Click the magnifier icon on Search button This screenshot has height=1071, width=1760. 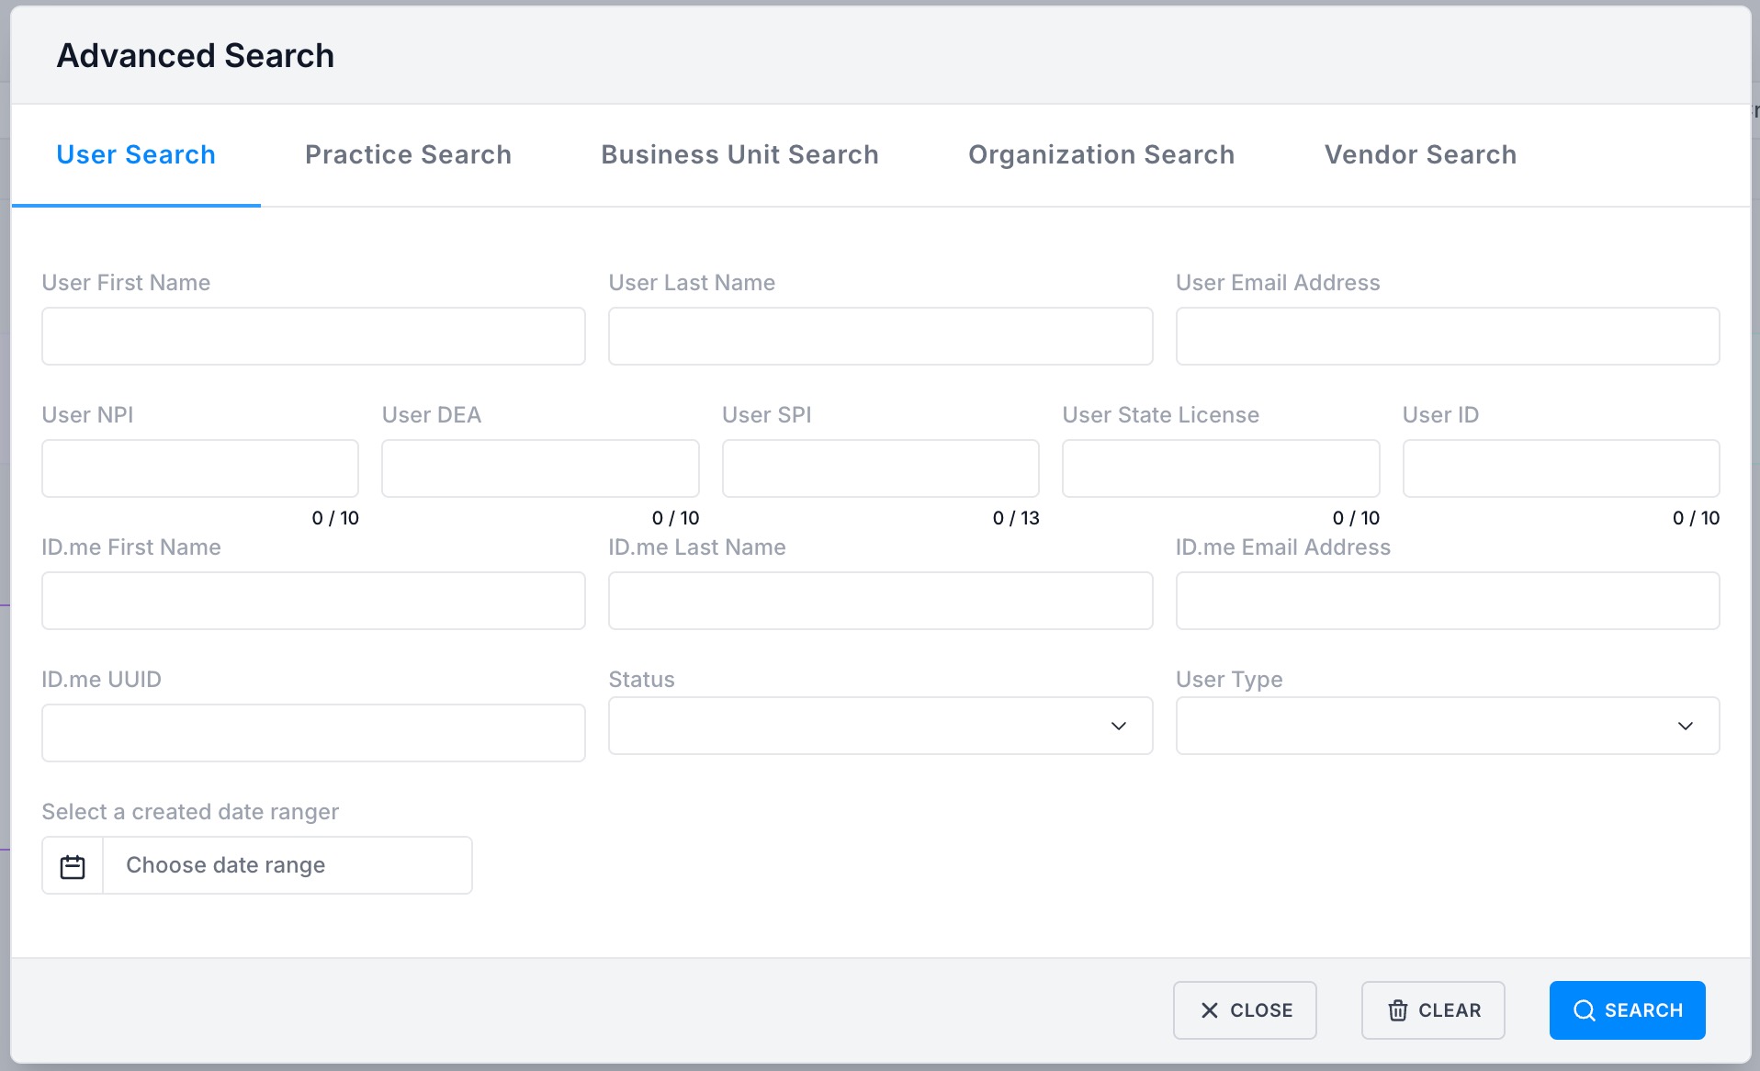click(x=1585, y=1010)
